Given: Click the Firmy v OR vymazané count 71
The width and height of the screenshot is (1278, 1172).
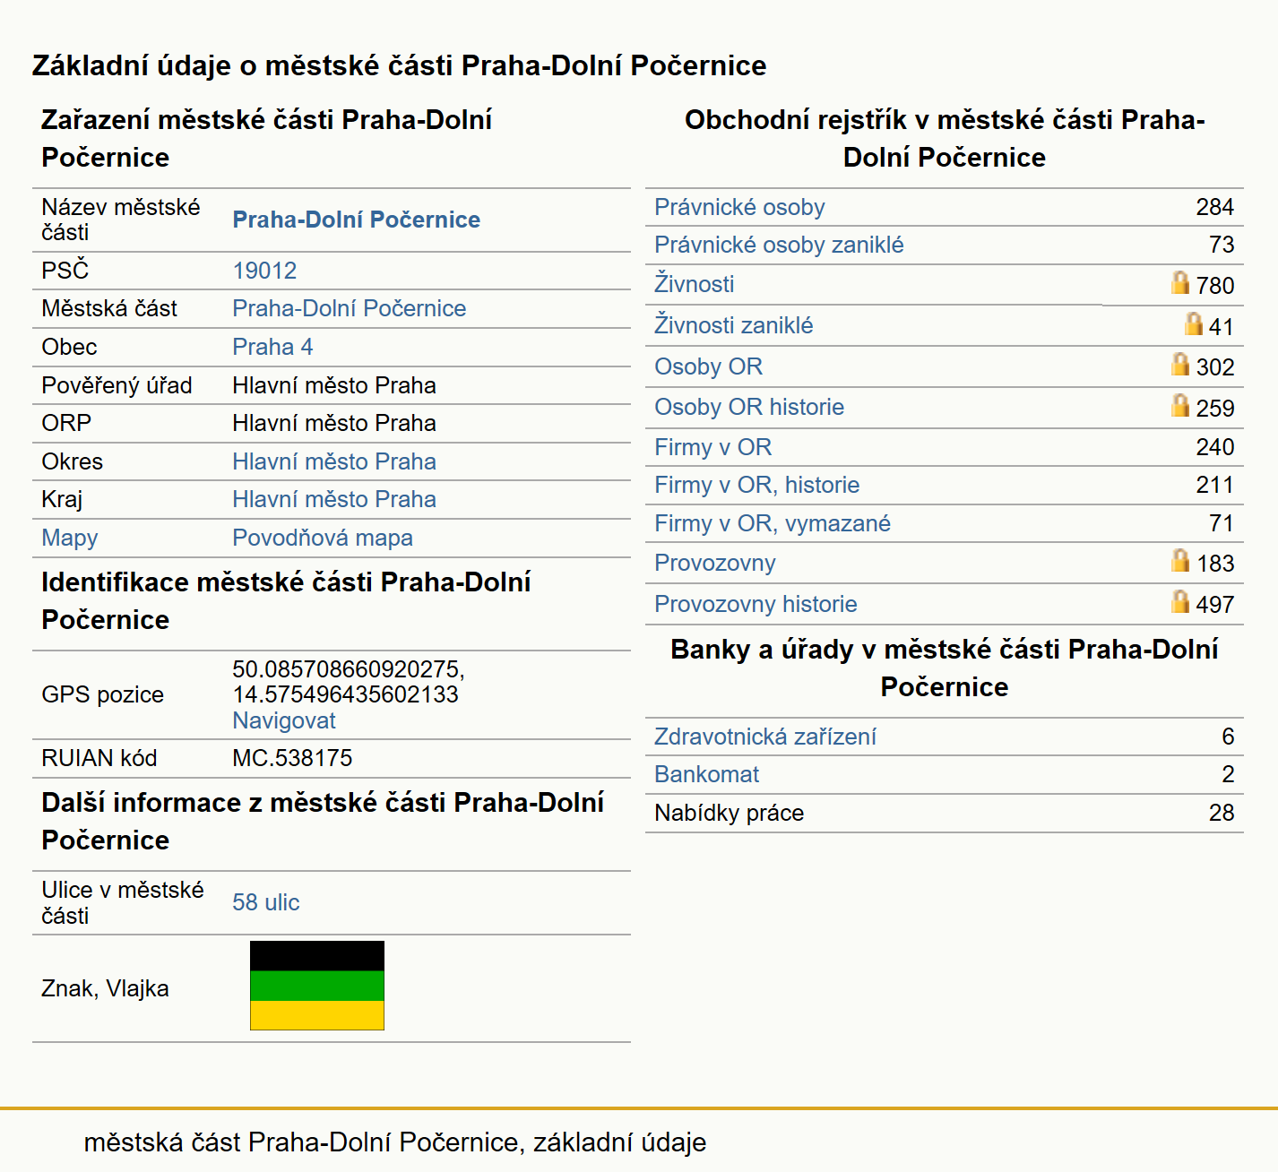Looking at the screenshot, I should pyautogui.click(x=1221, y=523).
